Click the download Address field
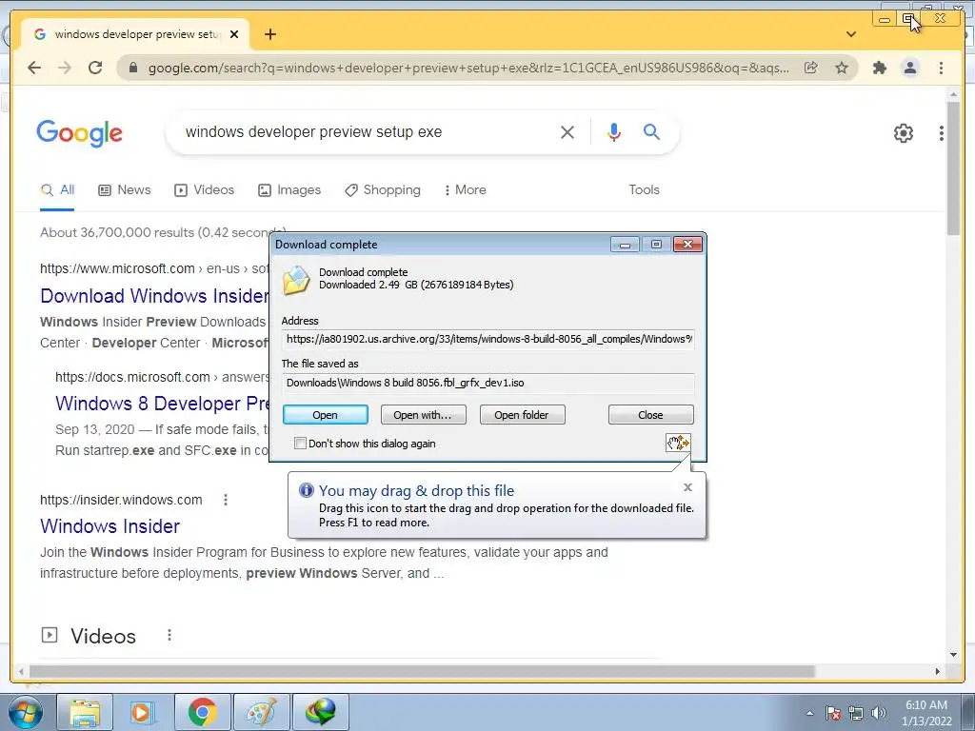Screen dimensions: 975x731 click(x=488, y=340)
